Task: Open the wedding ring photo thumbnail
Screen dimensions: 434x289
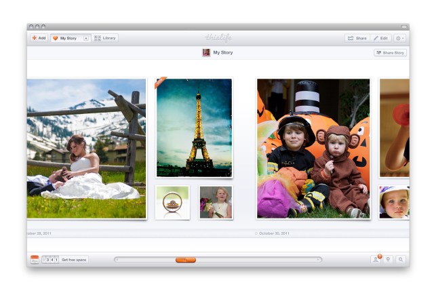Action: pos(172,202)
